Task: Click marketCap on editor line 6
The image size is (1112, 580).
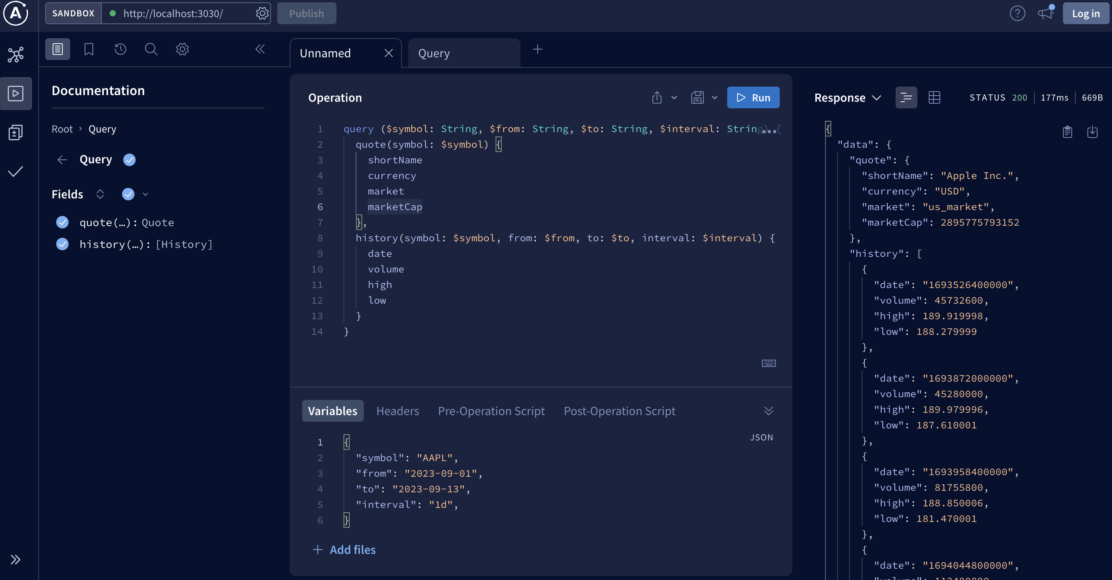Action: point(395,207)
